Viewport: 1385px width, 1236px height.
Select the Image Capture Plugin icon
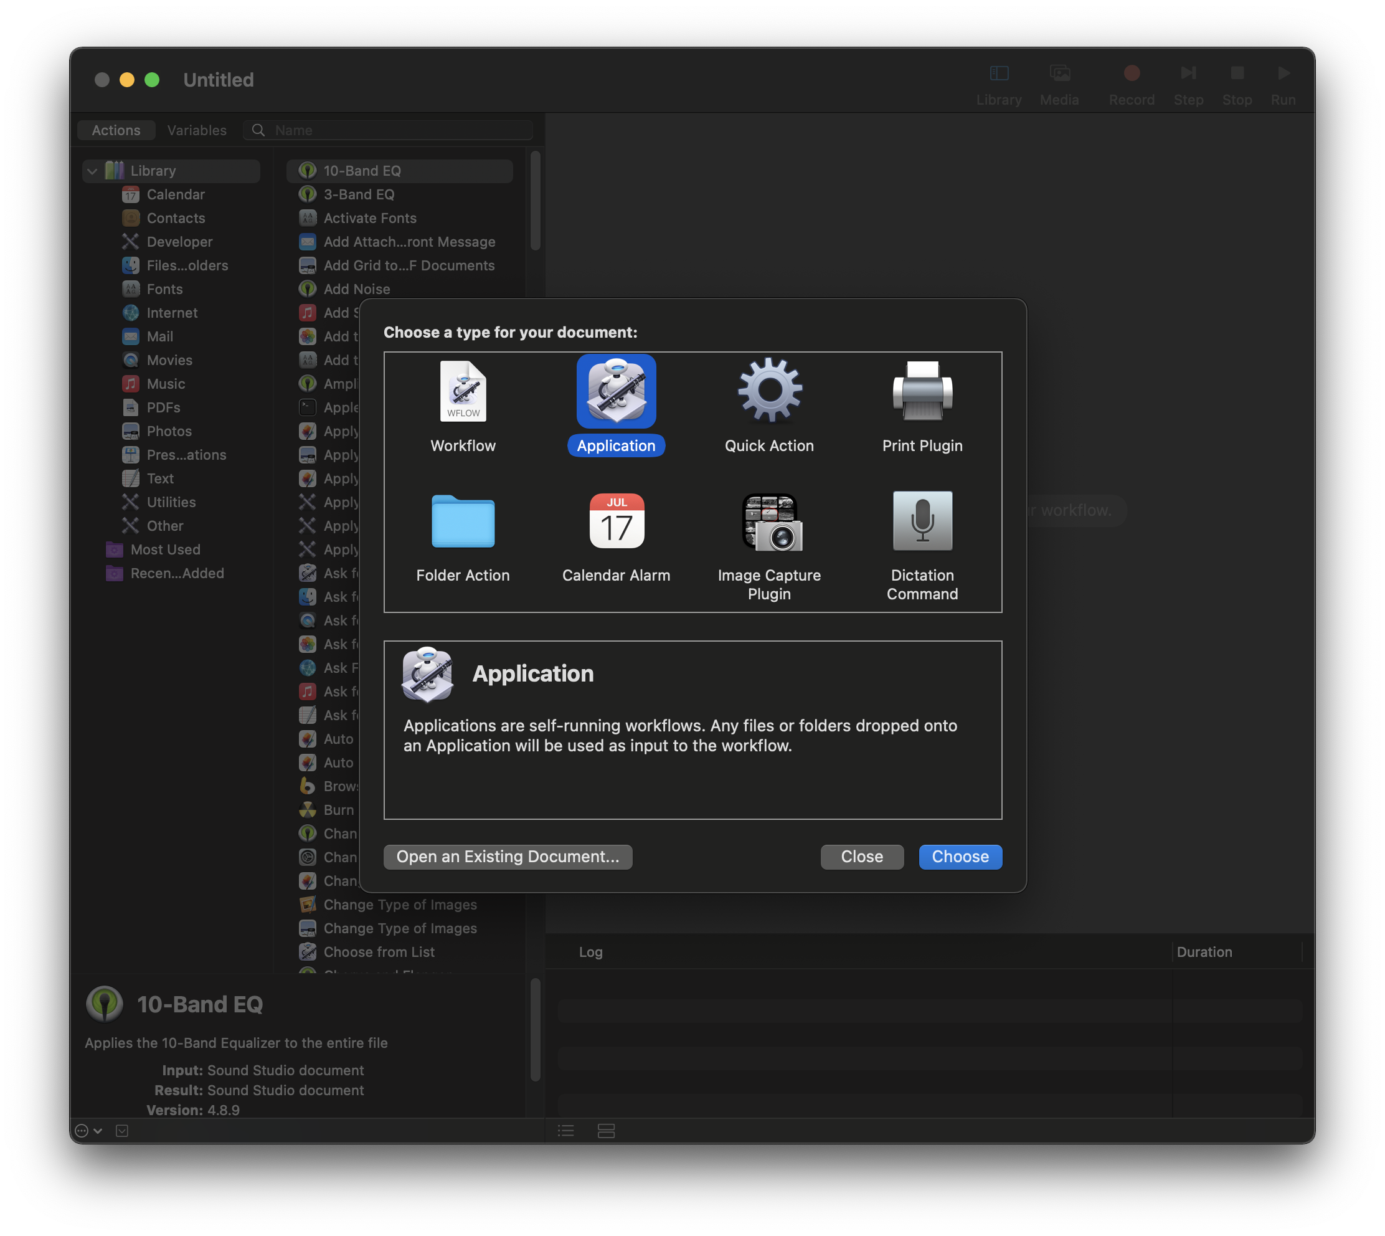click(771, 521)
